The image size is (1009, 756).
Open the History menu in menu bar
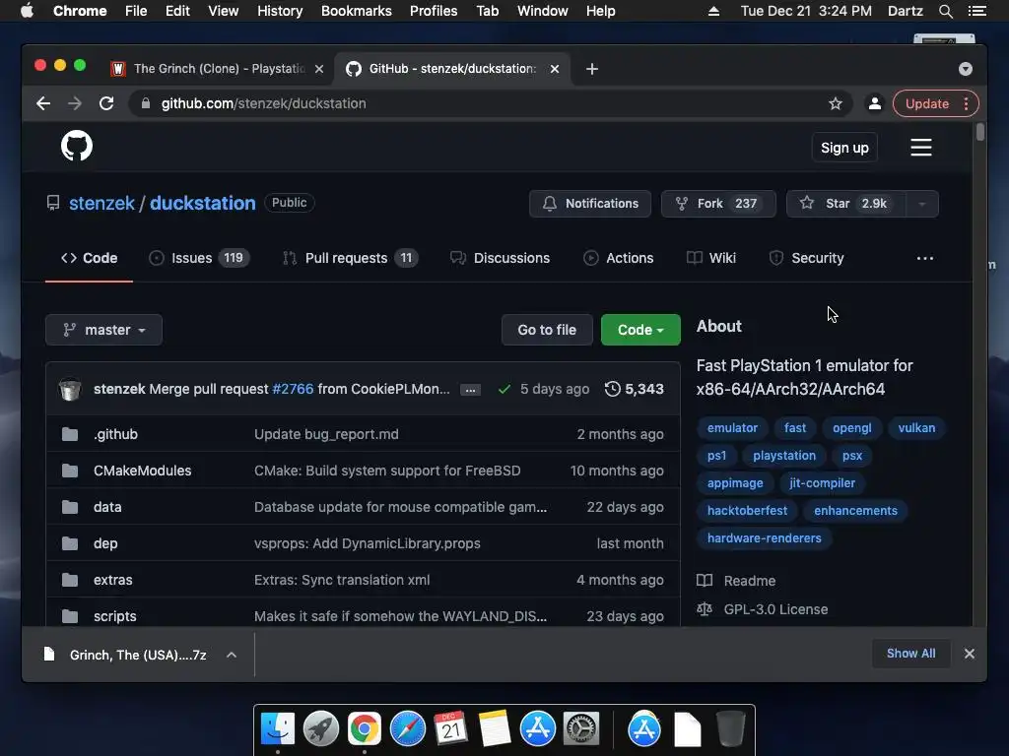280,11
